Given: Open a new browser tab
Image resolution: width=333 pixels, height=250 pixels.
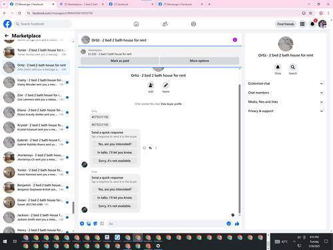Looking at the screenshot, I should 209,4.
